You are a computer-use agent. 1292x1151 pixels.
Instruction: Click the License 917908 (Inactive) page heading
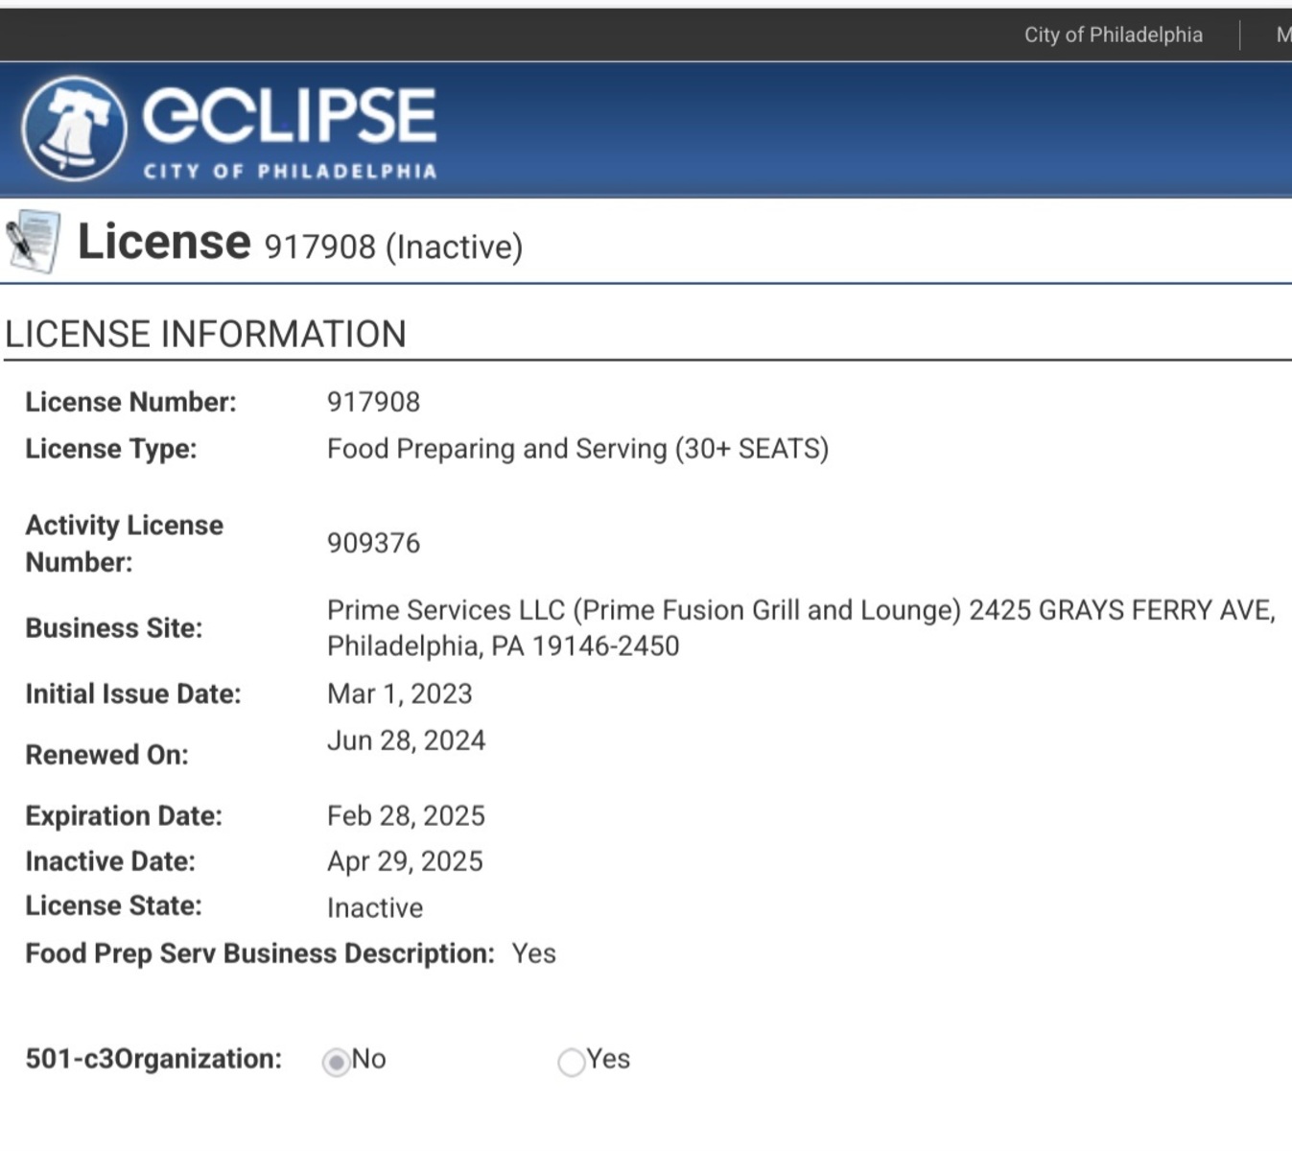pyautogui.click(x=300, y=243)
